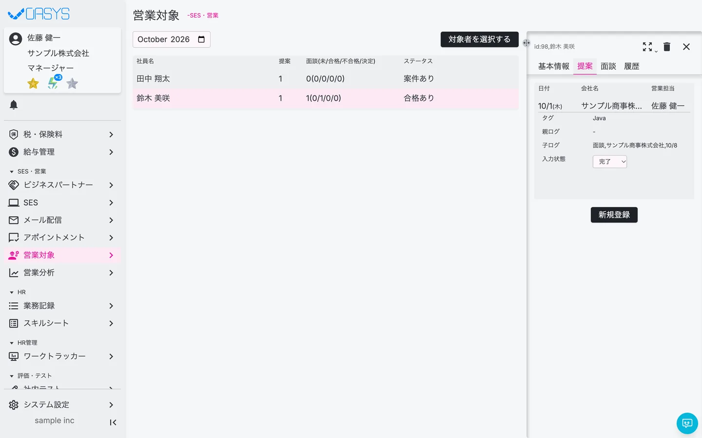Open the ビジネスパートナー menu
This screenshot has height=438, width=702.
[62, 185]
